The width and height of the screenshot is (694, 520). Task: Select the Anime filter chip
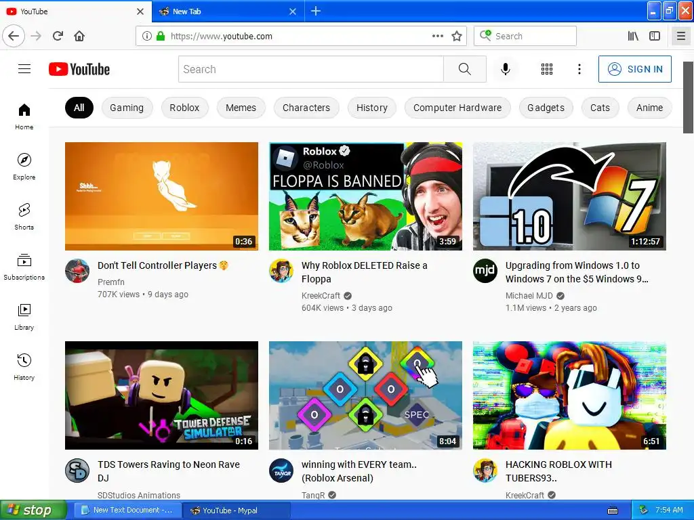tap(650, 108)
